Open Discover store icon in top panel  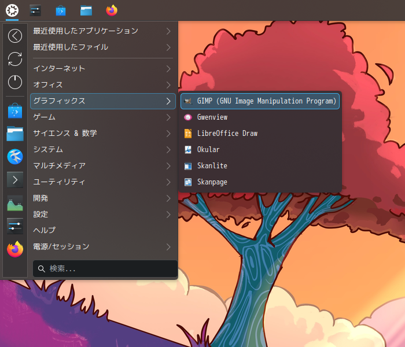pos(61,11)
